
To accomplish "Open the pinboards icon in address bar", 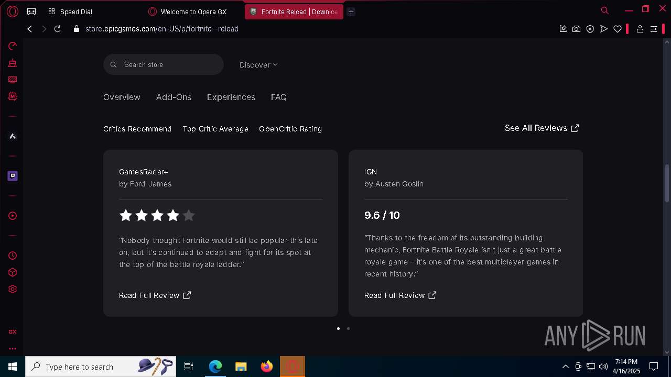I will 563,29.
